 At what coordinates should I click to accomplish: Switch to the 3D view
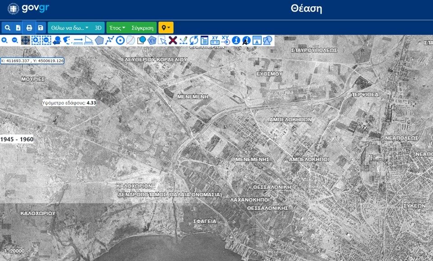pyautogui.click(x=98, y=28)
